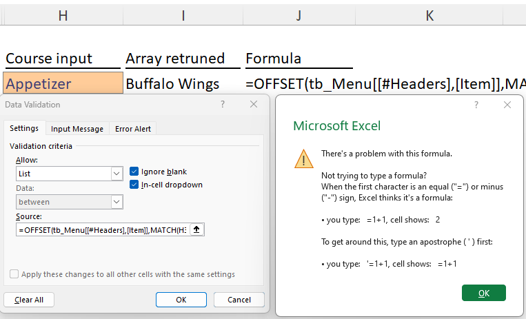Uncheck the In-cell dropdown option

tap(134, 185)
